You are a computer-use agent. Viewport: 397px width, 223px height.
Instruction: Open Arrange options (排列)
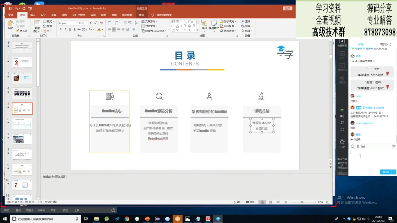[204, 25]
